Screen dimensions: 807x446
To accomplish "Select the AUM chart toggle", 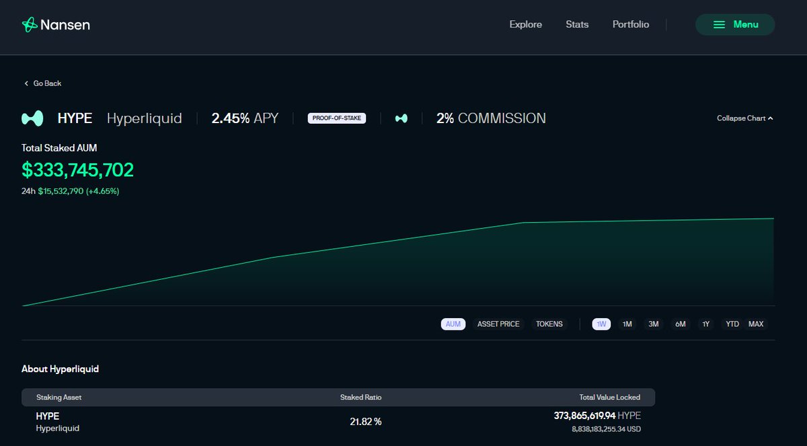I will click(453, 324).
